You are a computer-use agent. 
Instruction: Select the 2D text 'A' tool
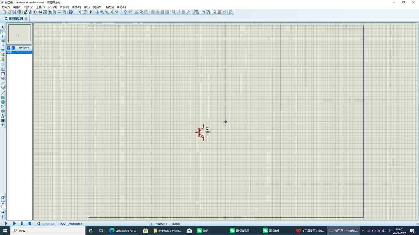click(3, 116)
